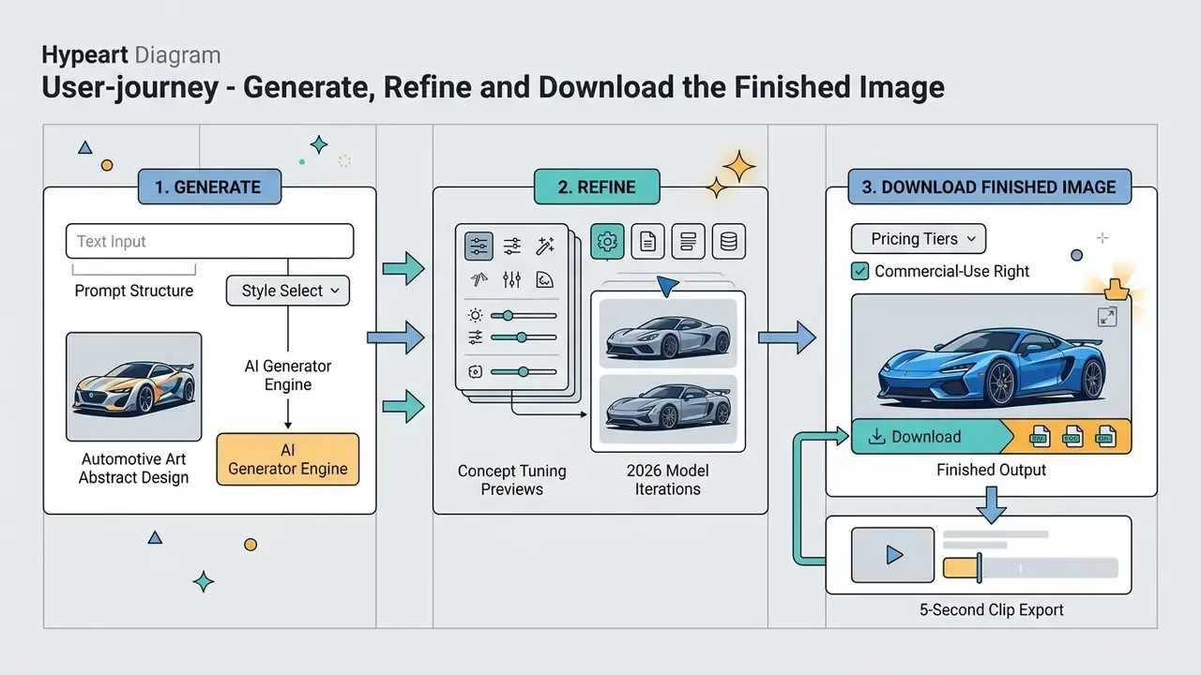Open the vertical equalizer sliders icon
This screenshot has height=675, width=1201.
pyautogui.click(x=512, y=279)
